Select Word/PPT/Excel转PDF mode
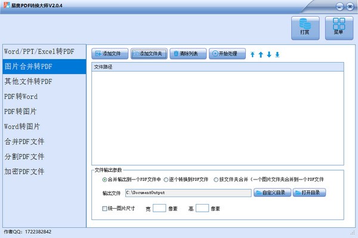358x238 pixels. pyautogui.click(x=44, y=51)
